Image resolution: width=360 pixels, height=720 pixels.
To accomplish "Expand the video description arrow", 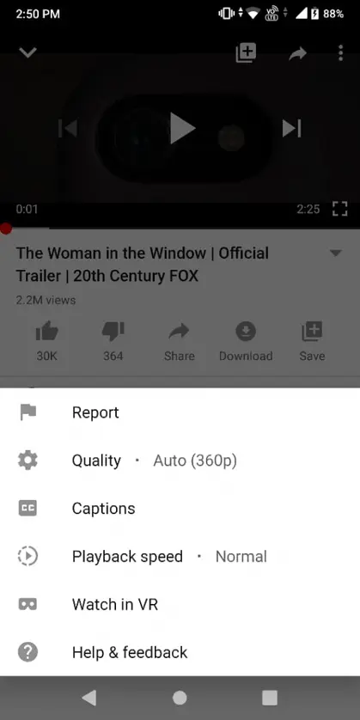I will (x=336, y=253).
